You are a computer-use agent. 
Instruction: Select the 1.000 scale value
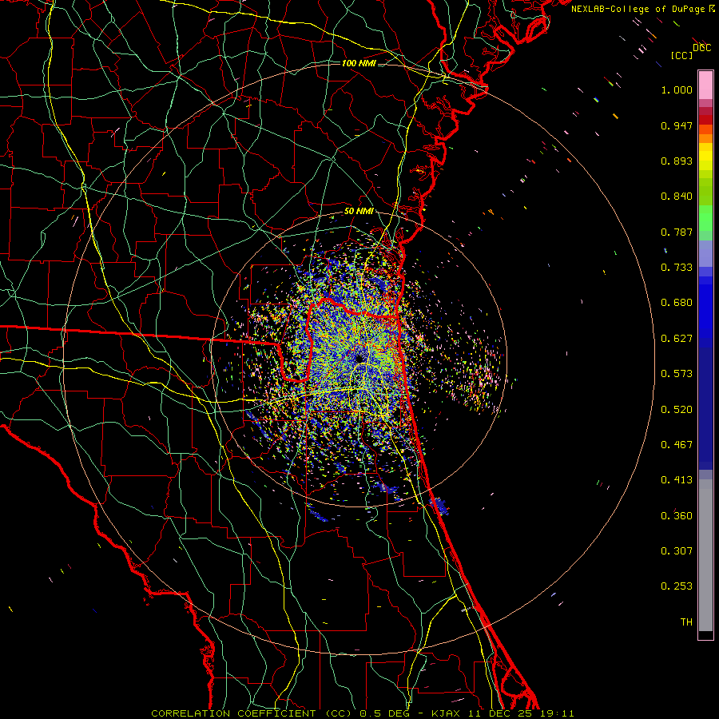pyautogui.click(x=677, y=89)
